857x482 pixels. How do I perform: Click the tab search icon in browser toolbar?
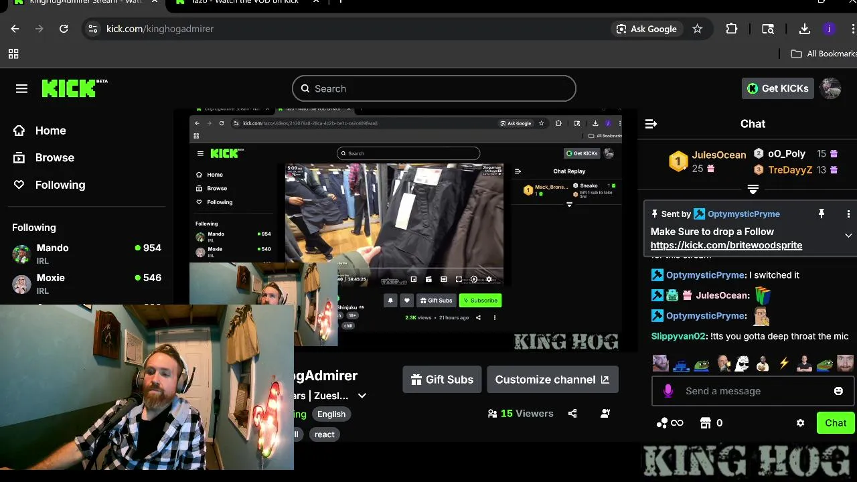click(768, 29)
